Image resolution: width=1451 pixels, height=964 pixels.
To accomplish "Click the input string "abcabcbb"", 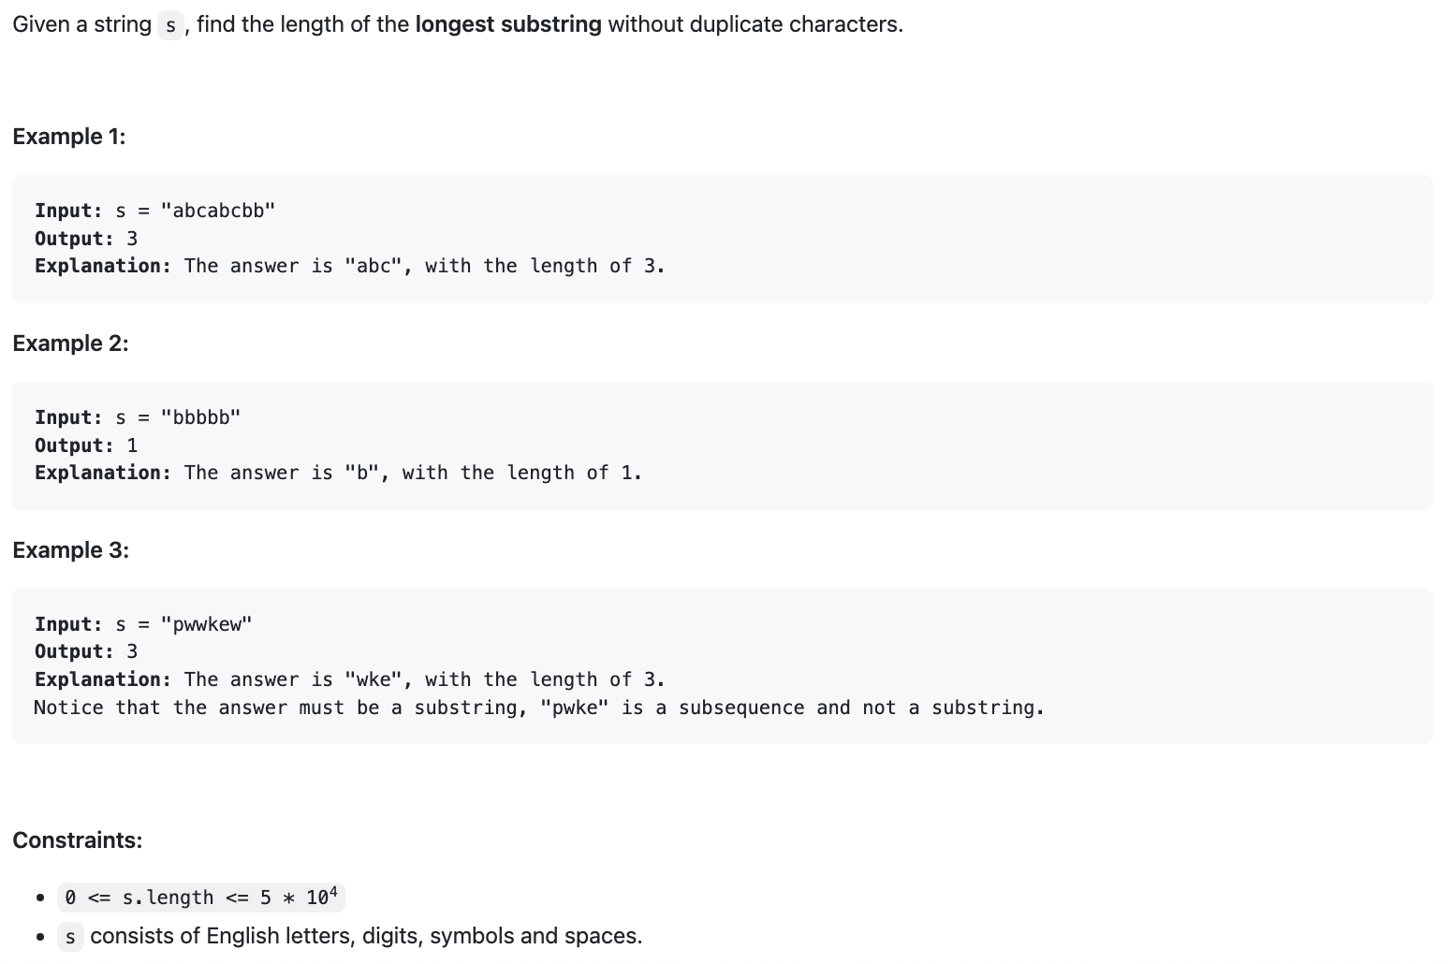I will (x=218, y=211).
